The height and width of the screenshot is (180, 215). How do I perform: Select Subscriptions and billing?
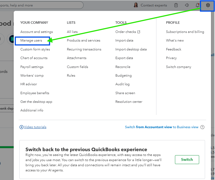[x=185, y=32]
